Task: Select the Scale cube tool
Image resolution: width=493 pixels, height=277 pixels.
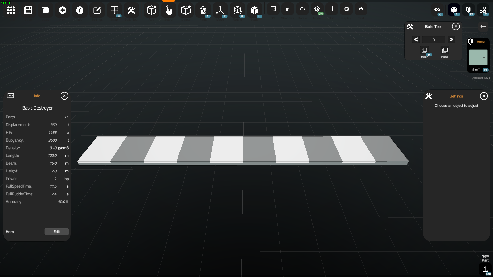Action: coord(254,10)
